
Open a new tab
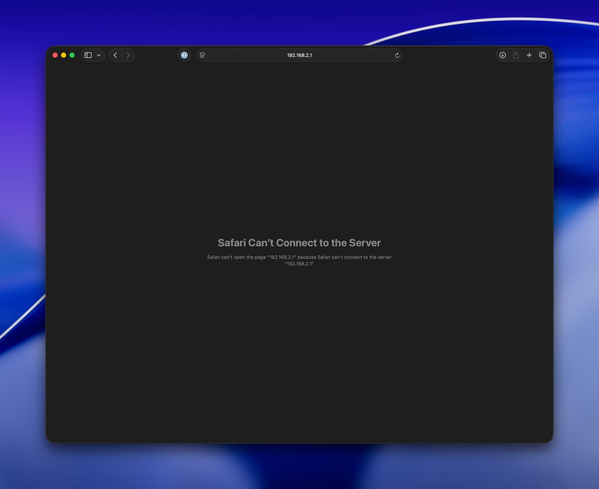tap(529, 55)
